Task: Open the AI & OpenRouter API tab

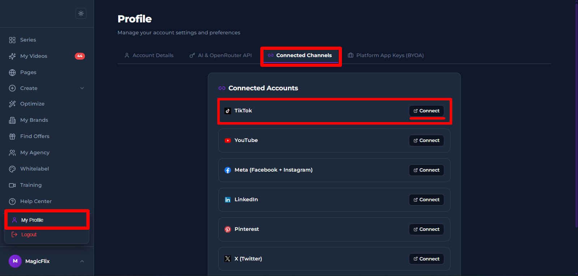Action: click(x=221, y=55)
